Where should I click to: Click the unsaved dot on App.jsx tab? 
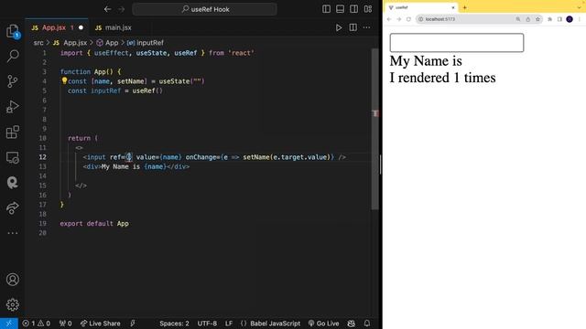[x=81, y=27]
